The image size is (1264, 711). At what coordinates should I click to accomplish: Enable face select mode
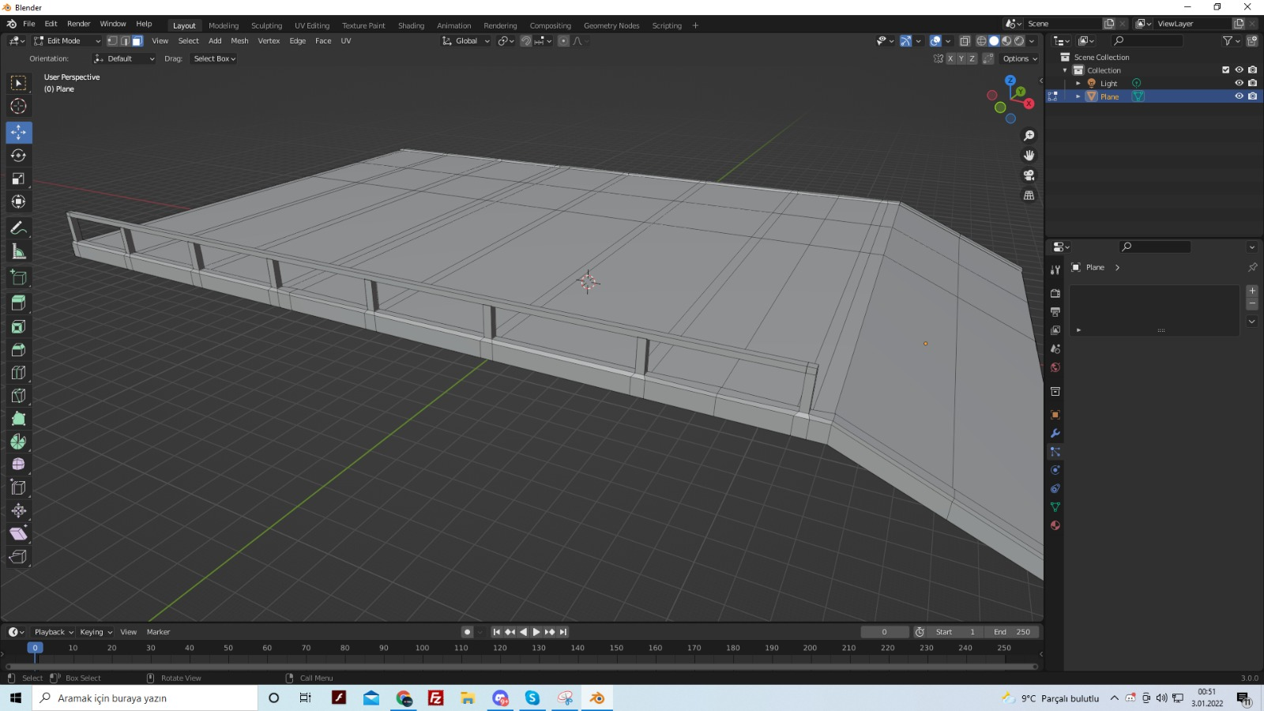coord(137,41)
